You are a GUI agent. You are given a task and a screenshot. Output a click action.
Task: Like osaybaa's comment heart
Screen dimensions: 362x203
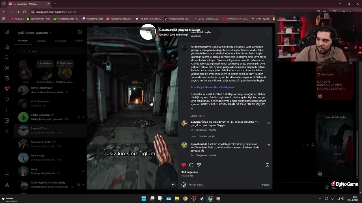tap(269, 123)
